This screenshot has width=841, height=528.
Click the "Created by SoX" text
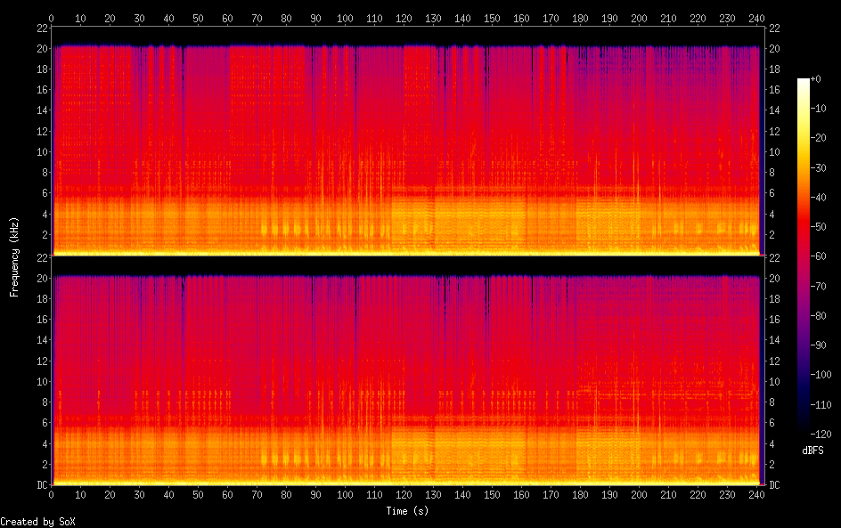37,522
